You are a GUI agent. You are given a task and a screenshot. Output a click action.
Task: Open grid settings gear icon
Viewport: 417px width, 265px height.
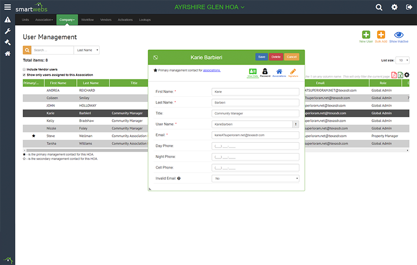(406, 75)
